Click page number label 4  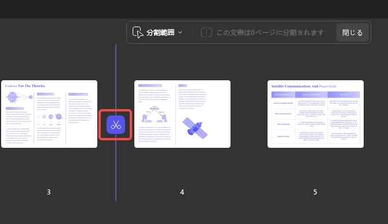tap(182, 192)
